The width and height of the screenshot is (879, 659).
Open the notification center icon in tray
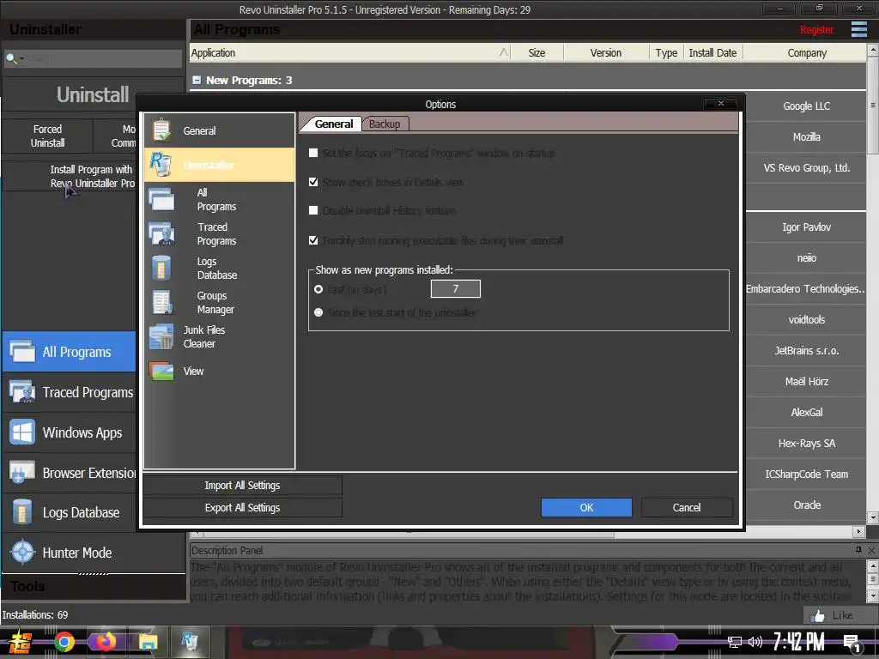pyautogui.click(x=852, y=644)
